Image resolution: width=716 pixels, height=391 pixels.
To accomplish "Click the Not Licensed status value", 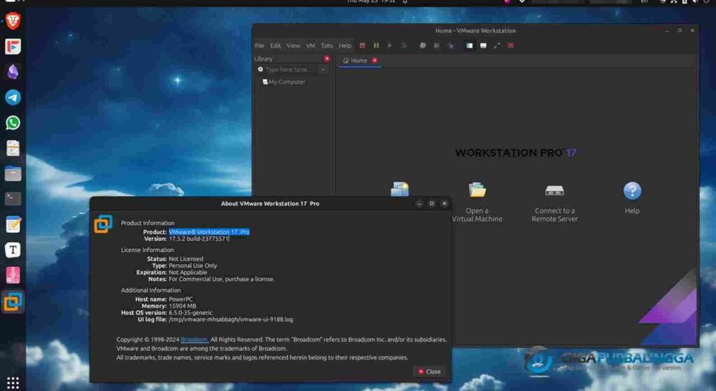I will point(186,259).
